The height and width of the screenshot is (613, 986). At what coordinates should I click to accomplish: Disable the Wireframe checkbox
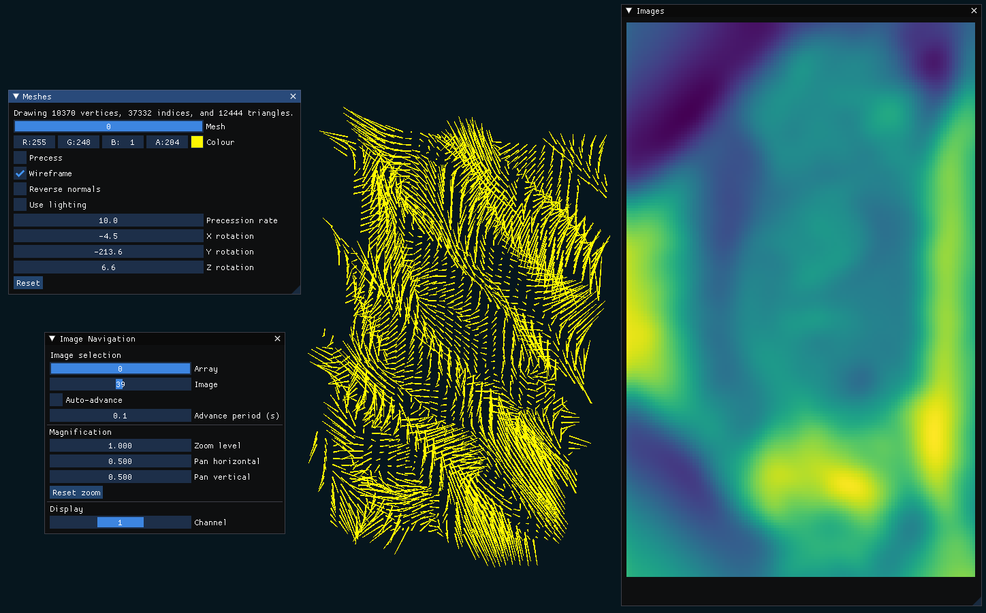pyautogui.click(x=20, y=173)
